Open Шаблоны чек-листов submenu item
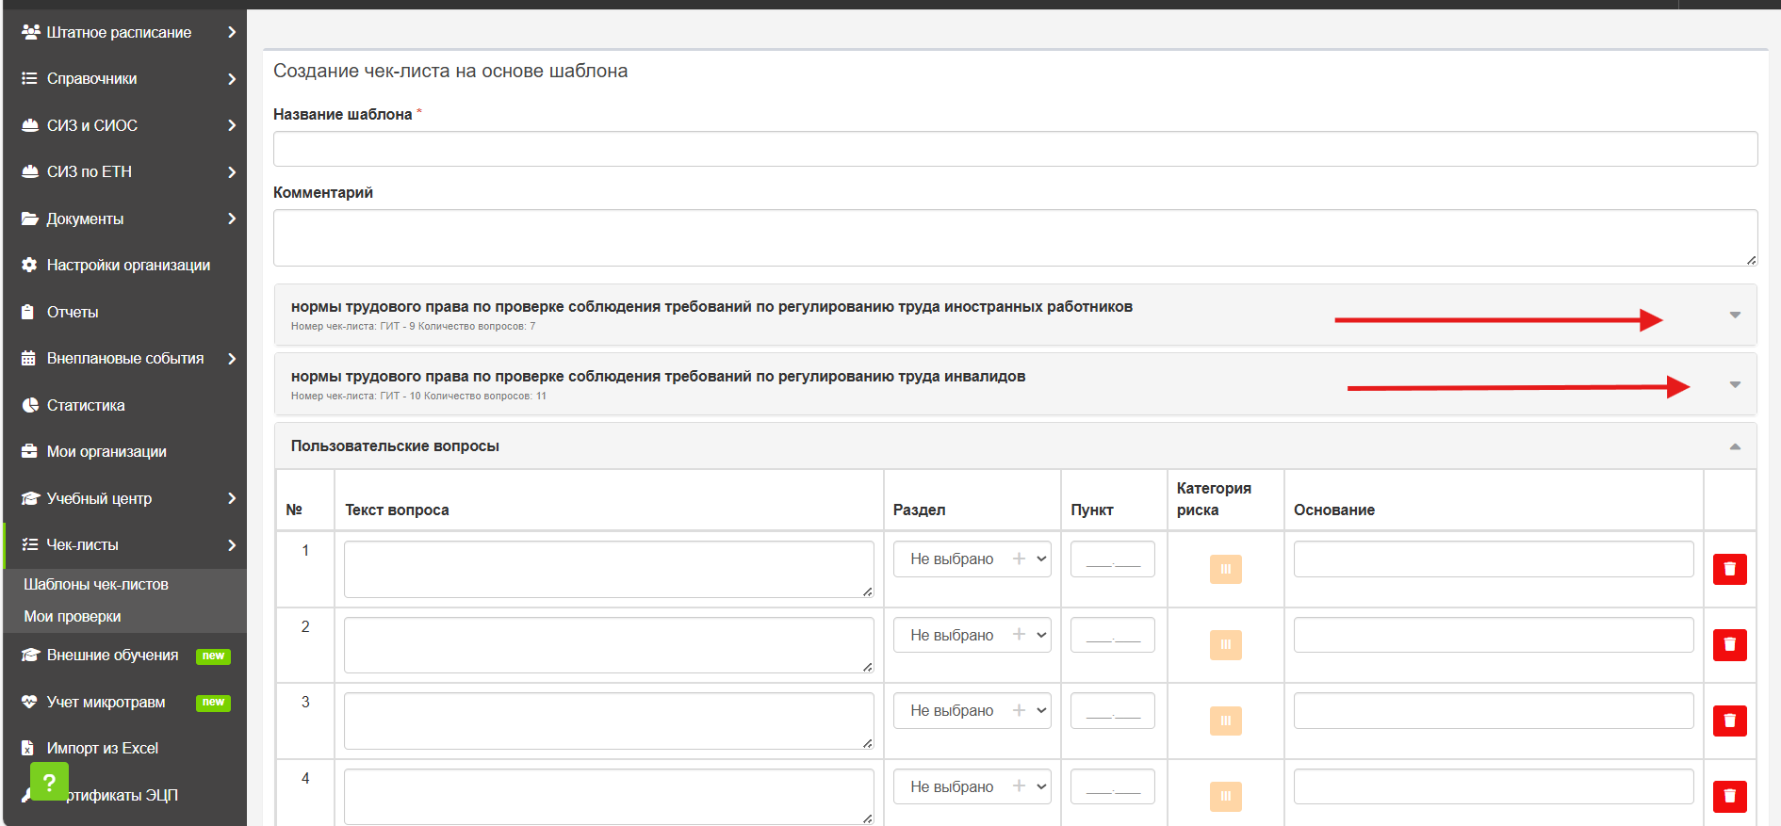Viewport: 1781px width, 826px height. point(96,584)
